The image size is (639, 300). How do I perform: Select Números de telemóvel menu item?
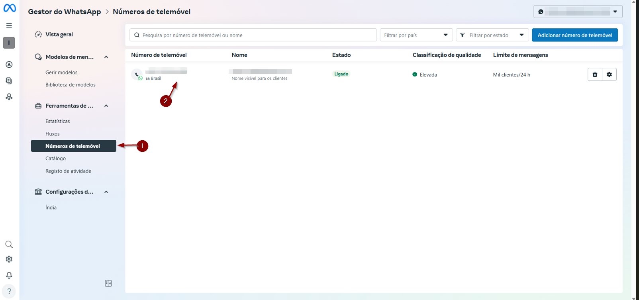[x=73, y=146]
